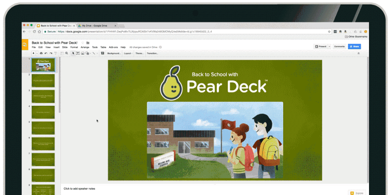Screen dimensions: 390x195
Task: Select the Back to School browser tab
Action: point(56,26)
